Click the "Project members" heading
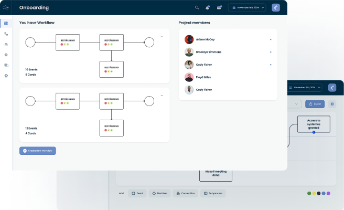344x210 pixels. pos(194,23)
